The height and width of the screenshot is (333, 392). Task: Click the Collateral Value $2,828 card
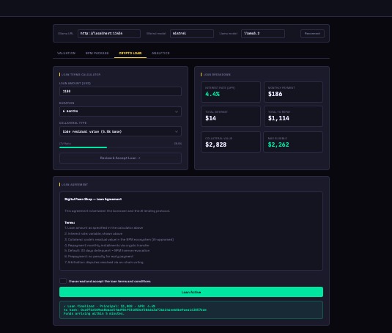pyautogui.click(x=231, y=142)
